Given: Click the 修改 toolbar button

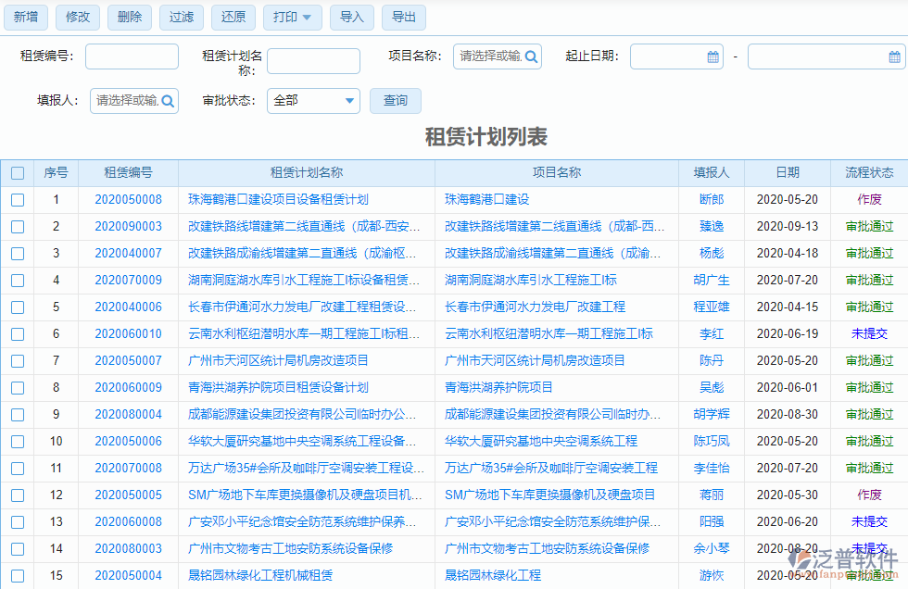Looking at the screenshot, I should [x=77, y=17].
